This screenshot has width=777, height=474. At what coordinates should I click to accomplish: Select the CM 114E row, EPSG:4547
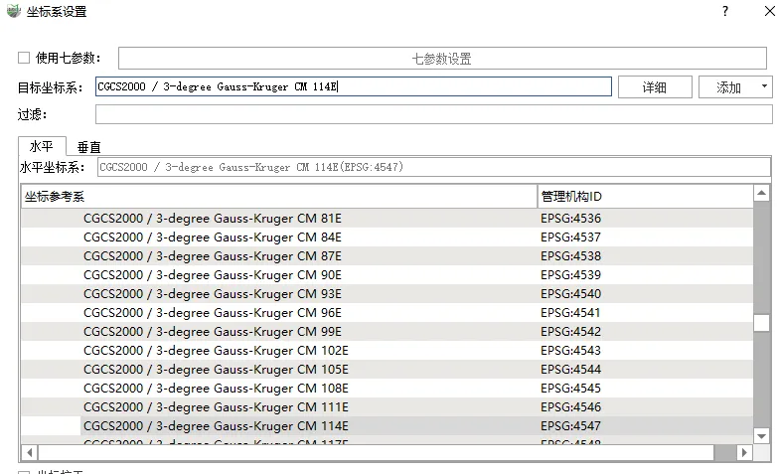coord(298,426)
